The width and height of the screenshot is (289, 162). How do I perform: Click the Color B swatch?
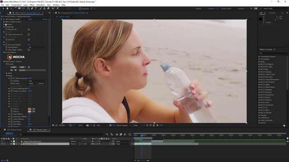point(29,112)
